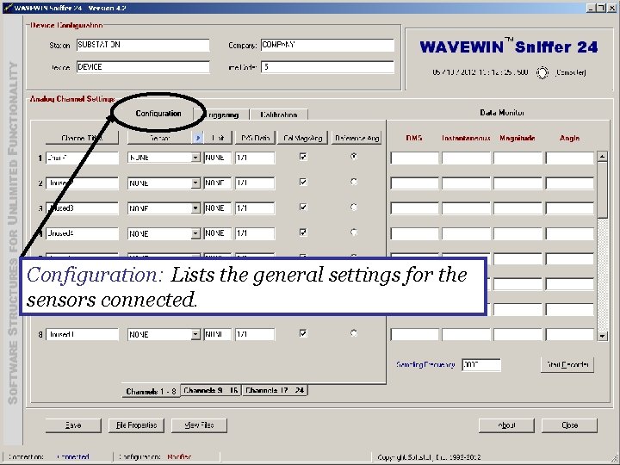The image size is (620, 465).
Task: Select channel 8 as the reference angle
Action: coord(354,334)
